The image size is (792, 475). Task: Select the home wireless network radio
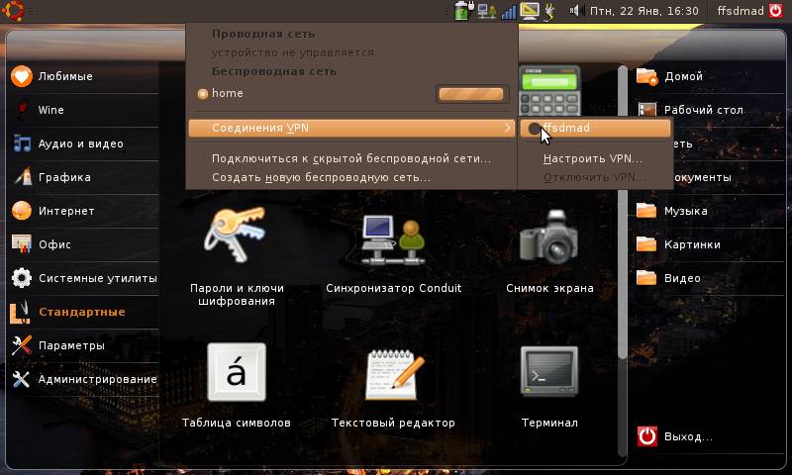click(203, 94)
